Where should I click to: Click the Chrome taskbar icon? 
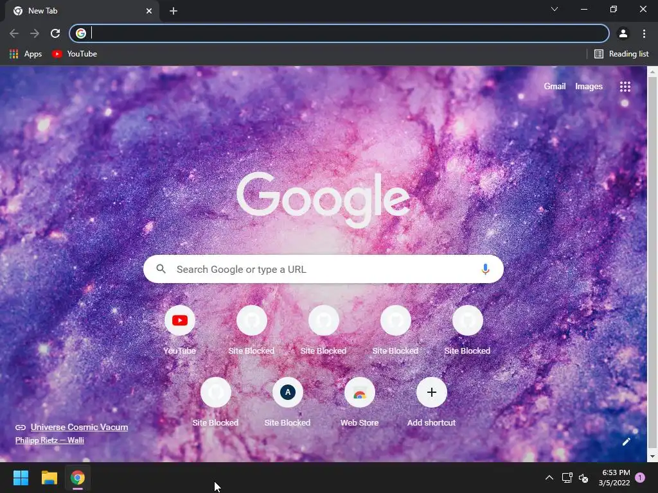pyautogui.click(x=78, y=478)
